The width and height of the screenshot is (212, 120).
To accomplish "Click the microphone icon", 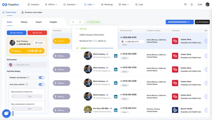I will coord(80,22).
